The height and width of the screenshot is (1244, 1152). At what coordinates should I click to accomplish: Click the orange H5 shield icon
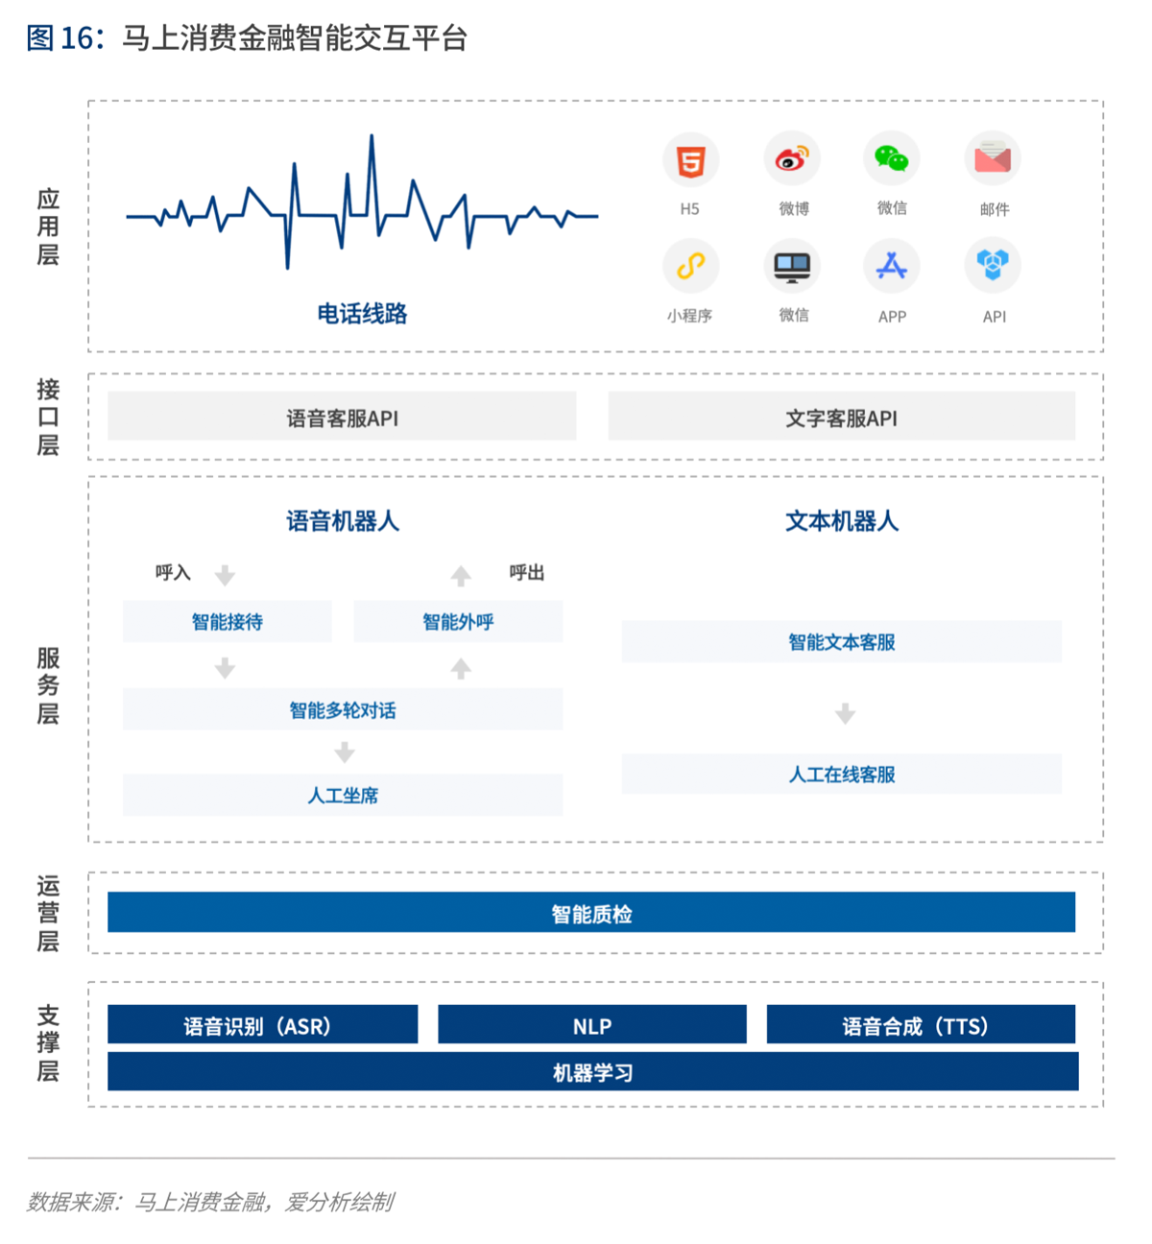click(x=690, y=161)
